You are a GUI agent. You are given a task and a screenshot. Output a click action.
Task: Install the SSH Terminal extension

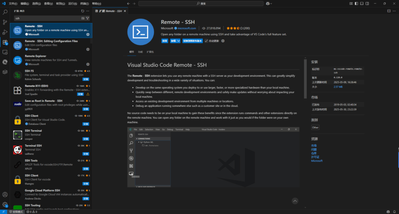86,139
